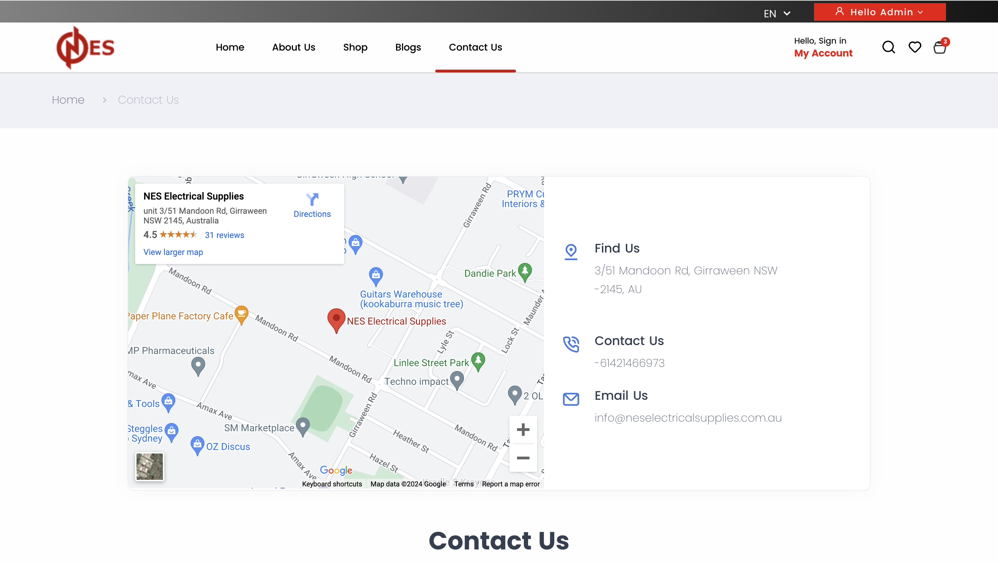The width and height of the screenshot is (998, 564).
Task: Click the Map data ©2024 Google text
Action: [408, 484]
